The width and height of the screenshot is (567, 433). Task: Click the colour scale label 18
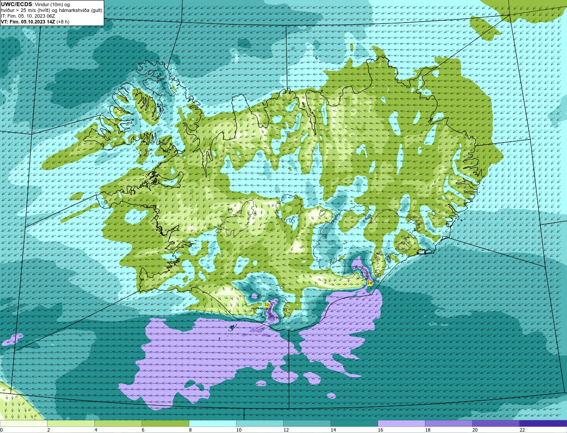[x=428, y=430]
